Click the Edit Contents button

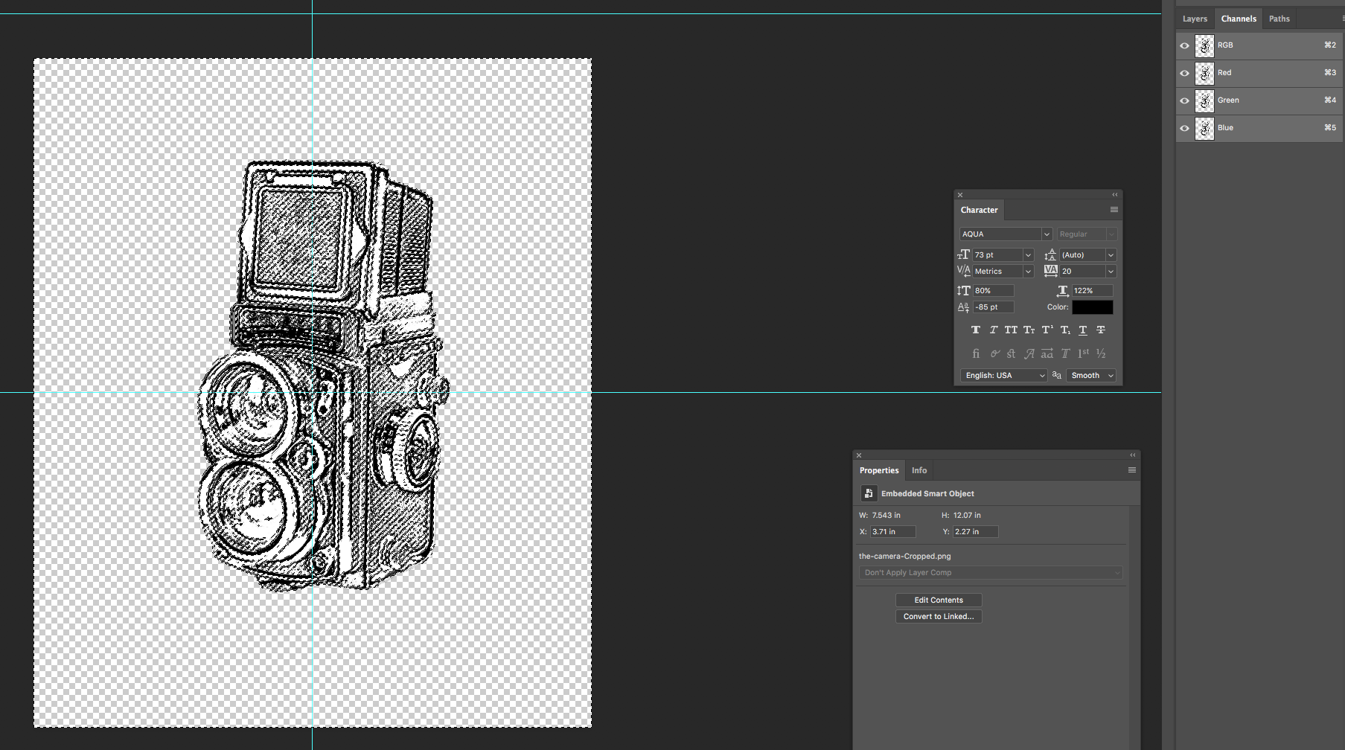click(x=938, y=600)
